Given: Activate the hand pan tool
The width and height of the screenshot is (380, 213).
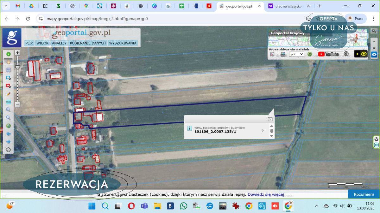Looking at the screenshot, I should click(8, 62).
